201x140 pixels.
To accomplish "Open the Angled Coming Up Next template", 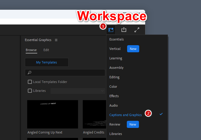I will [x=53, y=114].
